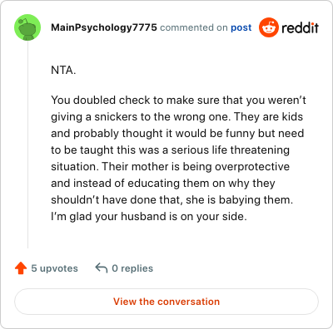This screenshot has height=329, width=333.
Task: Open the blue "post" link
Action: [241, 27]
